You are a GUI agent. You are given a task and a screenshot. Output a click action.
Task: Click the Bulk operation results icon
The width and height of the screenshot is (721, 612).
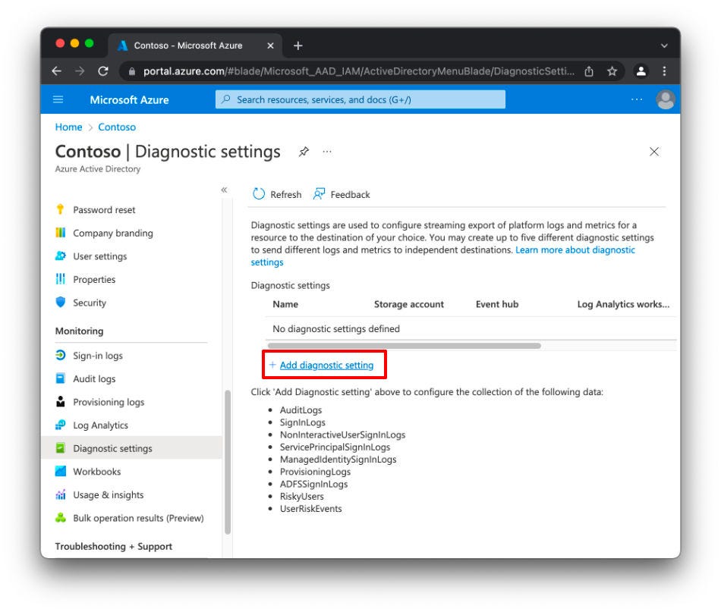coord(60,518)
